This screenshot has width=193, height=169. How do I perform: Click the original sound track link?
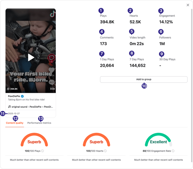point(32,107)
